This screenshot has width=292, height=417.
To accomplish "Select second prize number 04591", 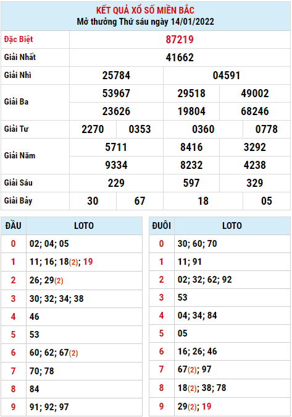I will click(227, 75).
